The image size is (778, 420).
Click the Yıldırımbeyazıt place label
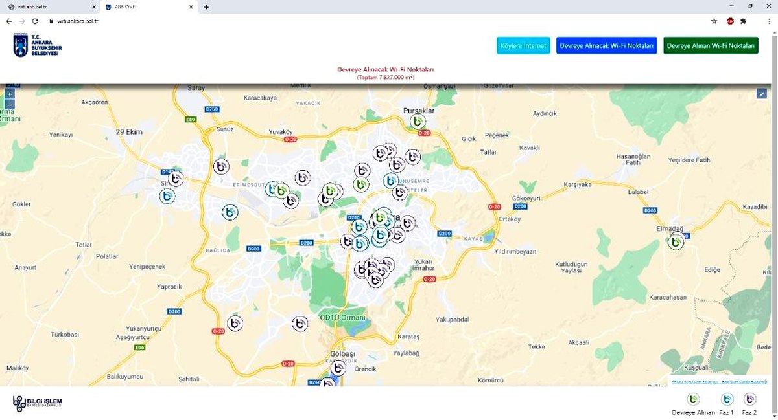click(x=515, y=250)
